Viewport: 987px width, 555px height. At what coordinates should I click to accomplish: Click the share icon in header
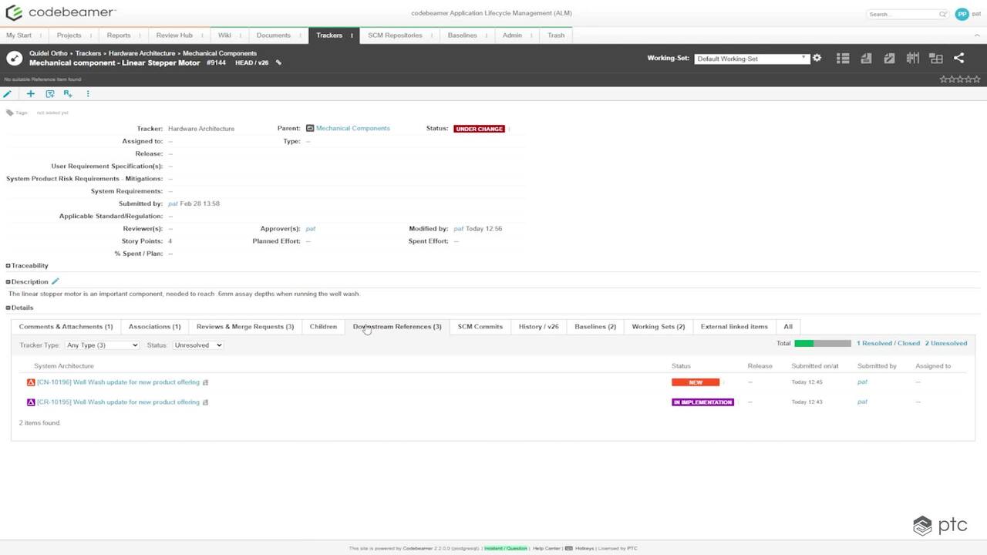click(958, 59)
